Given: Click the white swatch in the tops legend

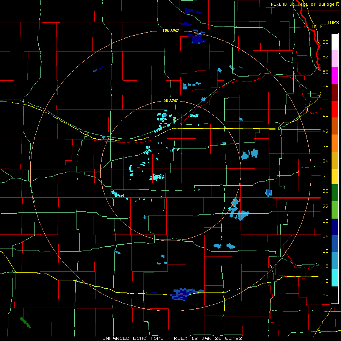Looking at the screenshot, I should (335, 42).
